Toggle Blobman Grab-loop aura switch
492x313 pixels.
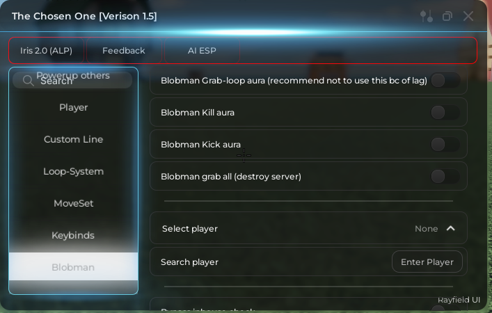tap(445, 81)
